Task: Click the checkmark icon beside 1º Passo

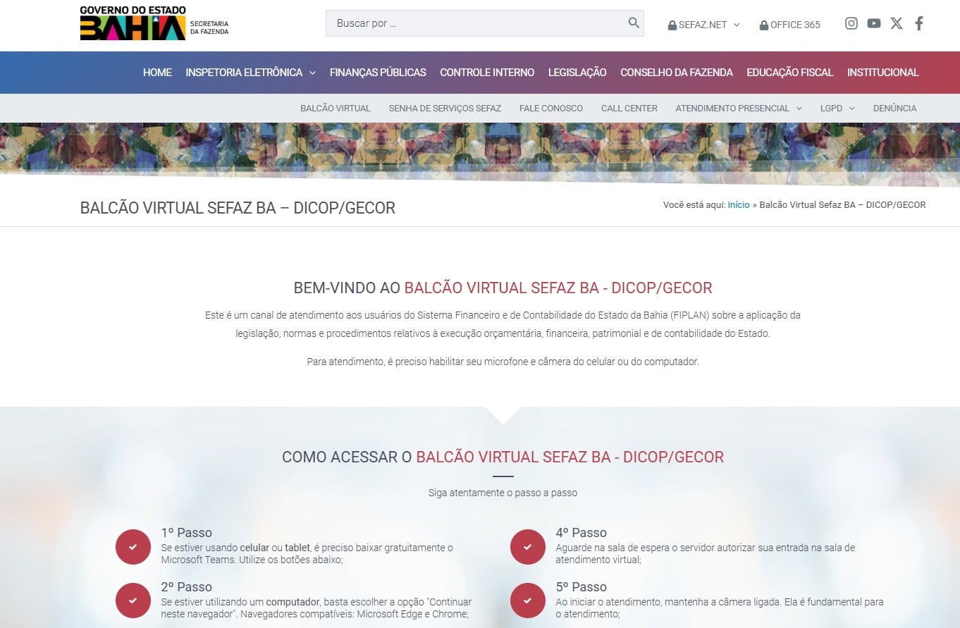Action: (133, 547)
